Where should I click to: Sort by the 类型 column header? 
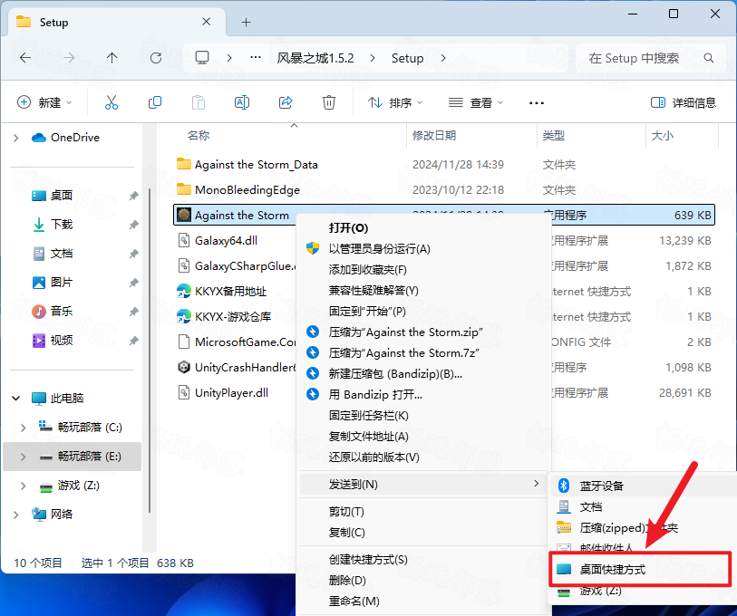(x=553, y=136)
